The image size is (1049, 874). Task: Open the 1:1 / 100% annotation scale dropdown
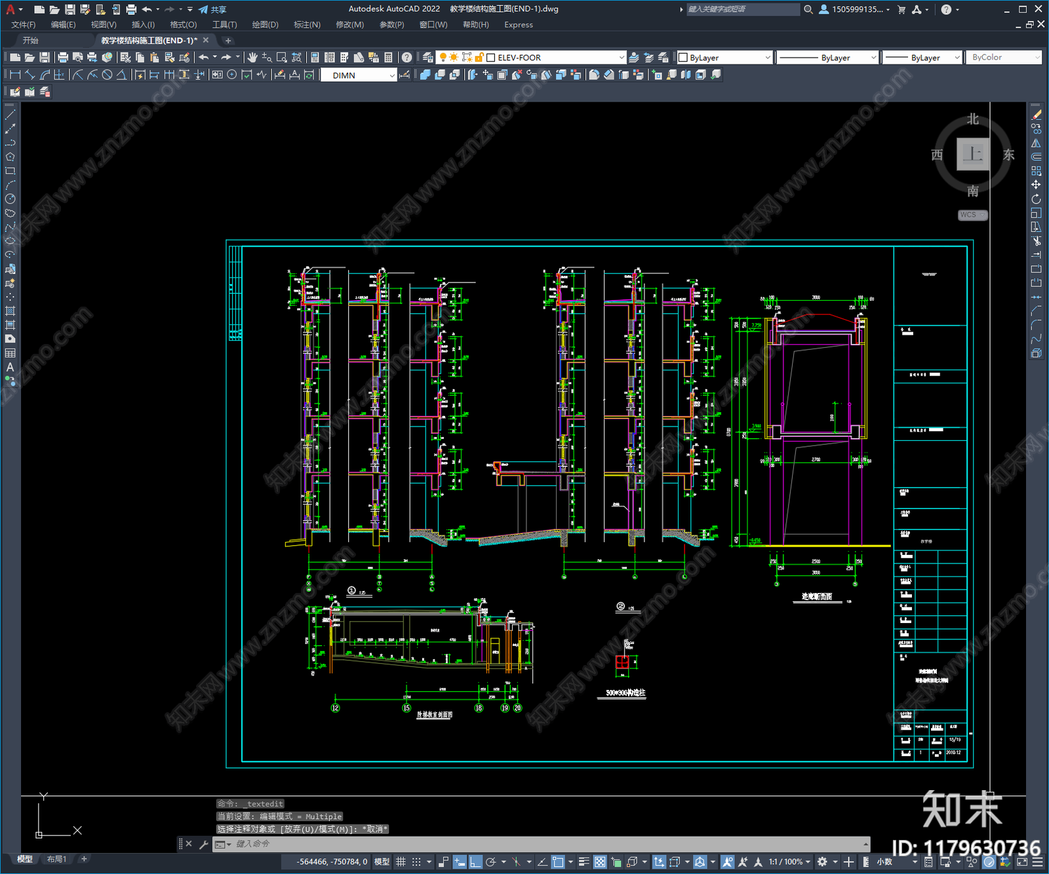789,862
